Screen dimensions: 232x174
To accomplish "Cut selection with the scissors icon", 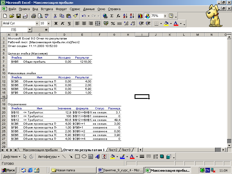I will tap(55, 16).
